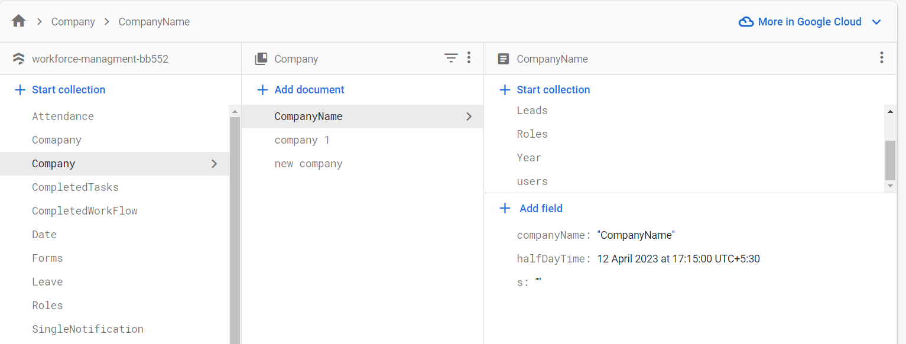
Task: Click Company in the breadcrumb trail
Action: click(73, 21)
